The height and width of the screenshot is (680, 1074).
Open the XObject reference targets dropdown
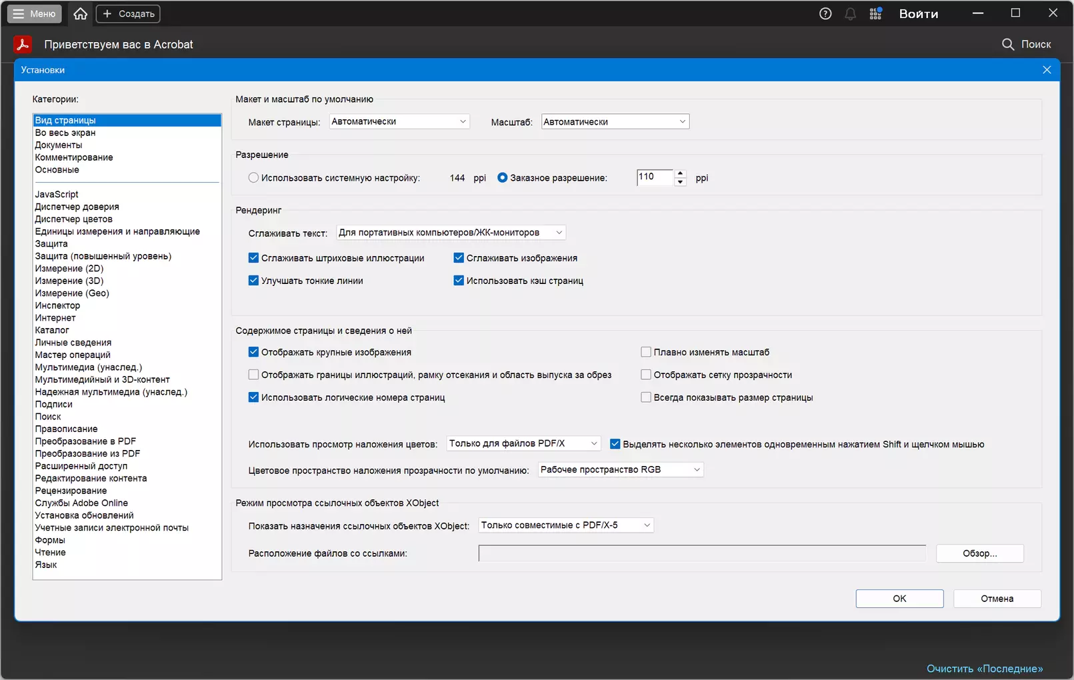click(x=566, y=525)
